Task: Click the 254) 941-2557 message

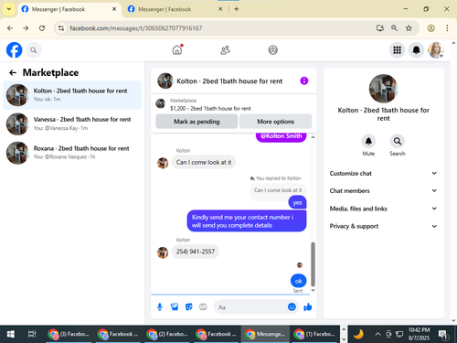Action: pos(196,252)
